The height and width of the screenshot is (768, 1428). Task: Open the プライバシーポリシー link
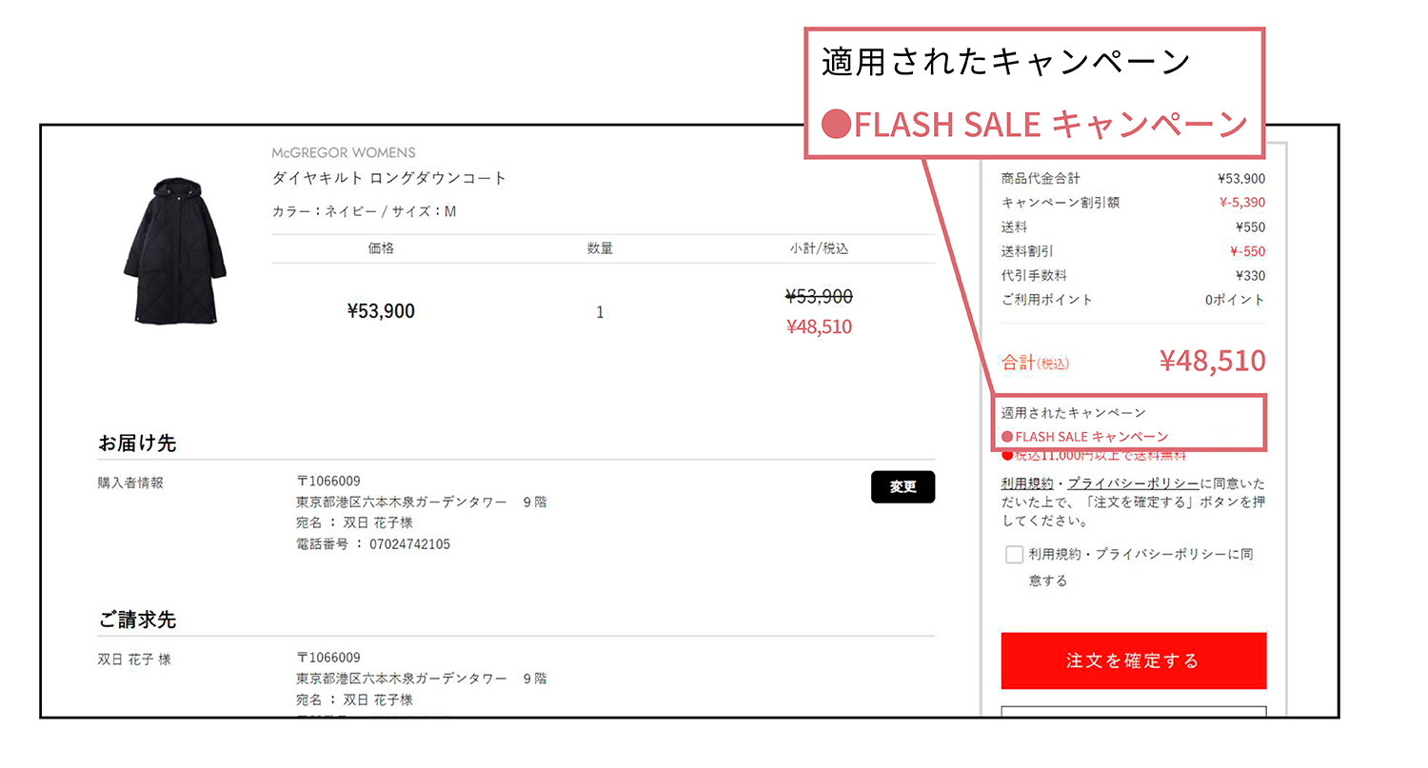1133,483
